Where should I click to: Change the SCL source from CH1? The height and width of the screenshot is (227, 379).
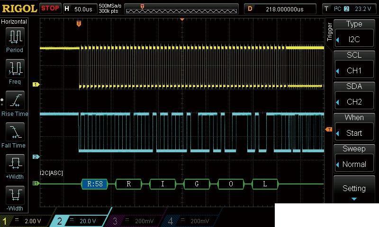click(354, 66)
